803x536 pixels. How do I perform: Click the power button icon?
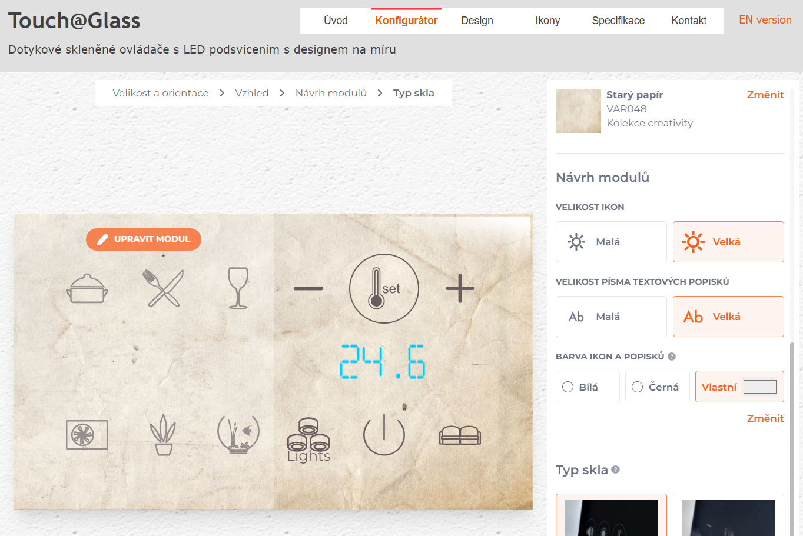(384, 435)
